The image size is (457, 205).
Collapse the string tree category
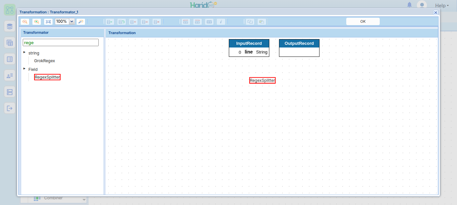[24, 52]
